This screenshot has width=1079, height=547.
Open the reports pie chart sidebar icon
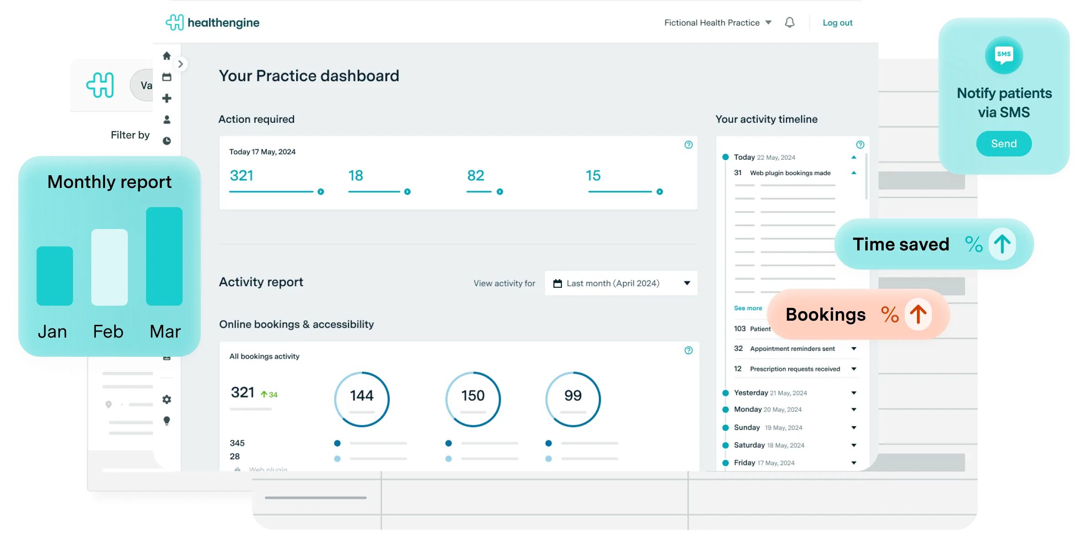167,141
